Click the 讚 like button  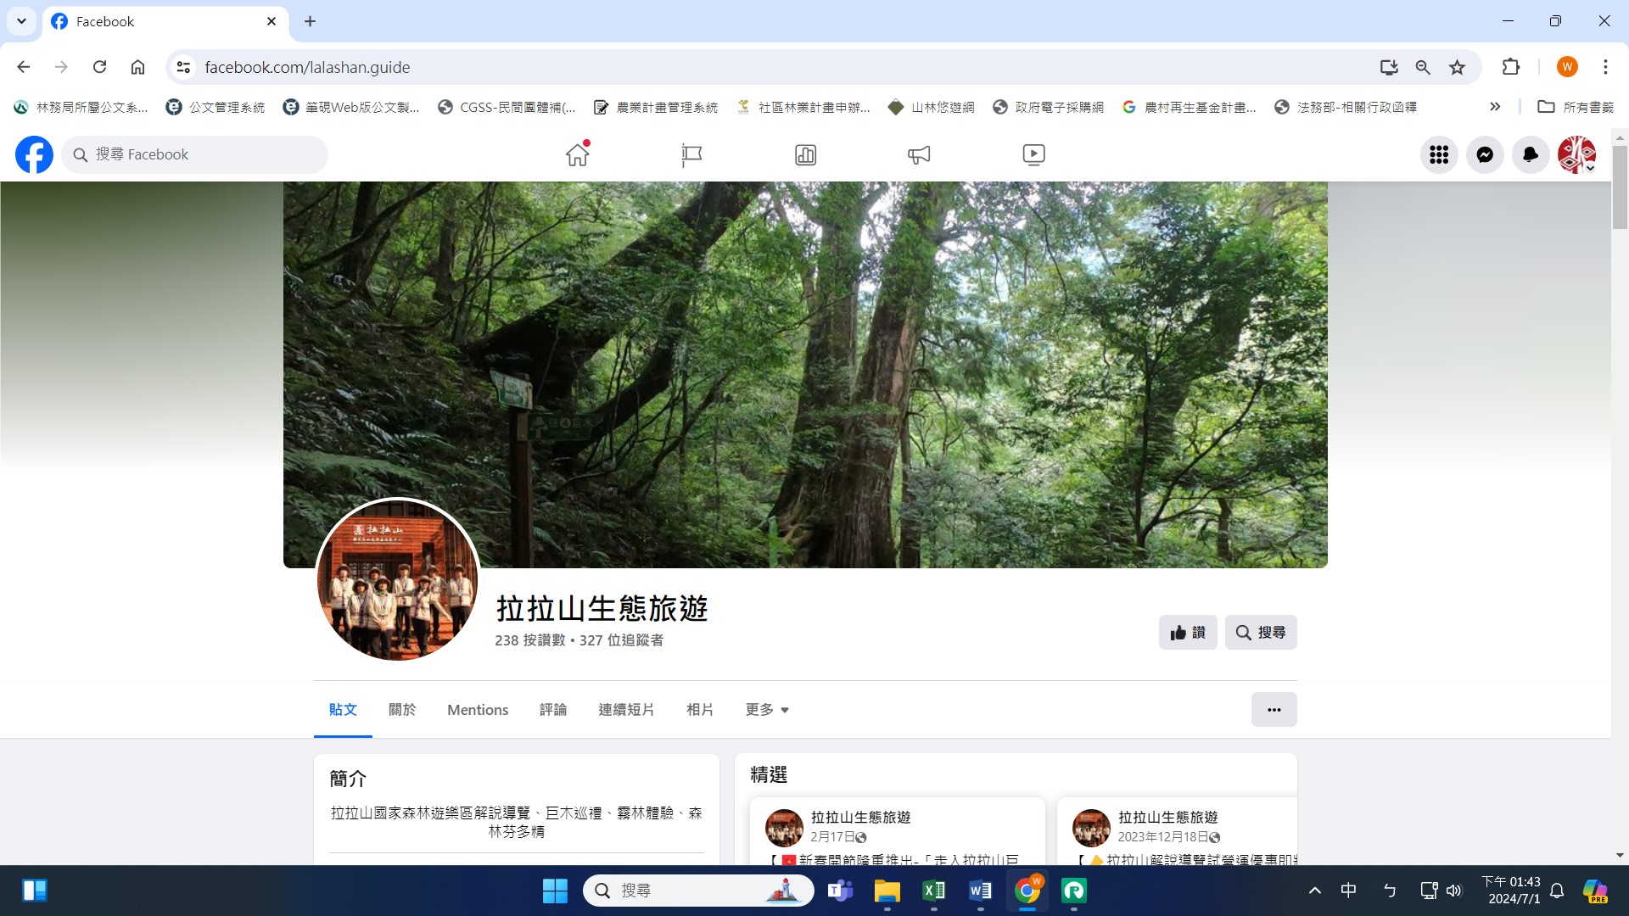coord(1187,633)
